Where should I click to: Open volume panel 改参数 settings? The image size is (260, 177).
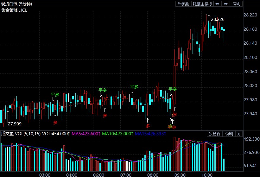pyautogui.click(x=214, y=134)
